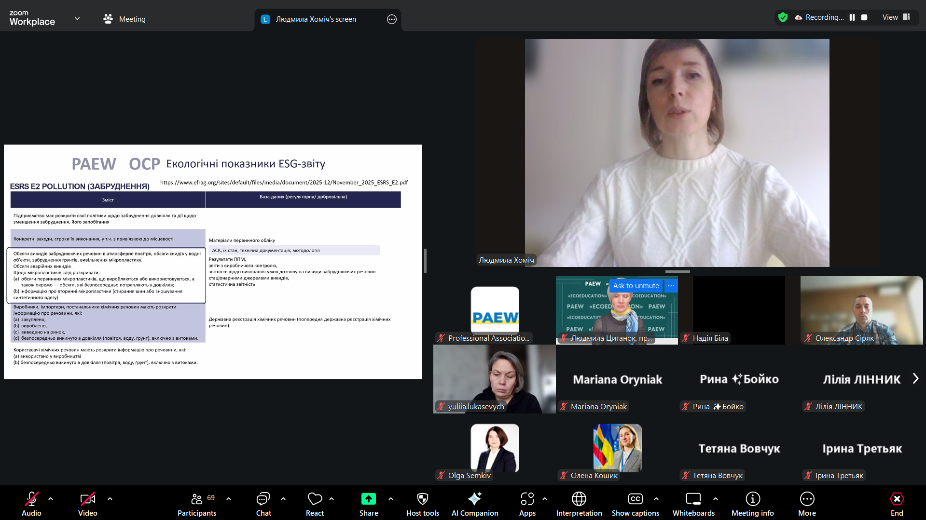Open More options in the toolbar
Image resolution: width=926 pixels, height=520 pixels.
[807, 504]
